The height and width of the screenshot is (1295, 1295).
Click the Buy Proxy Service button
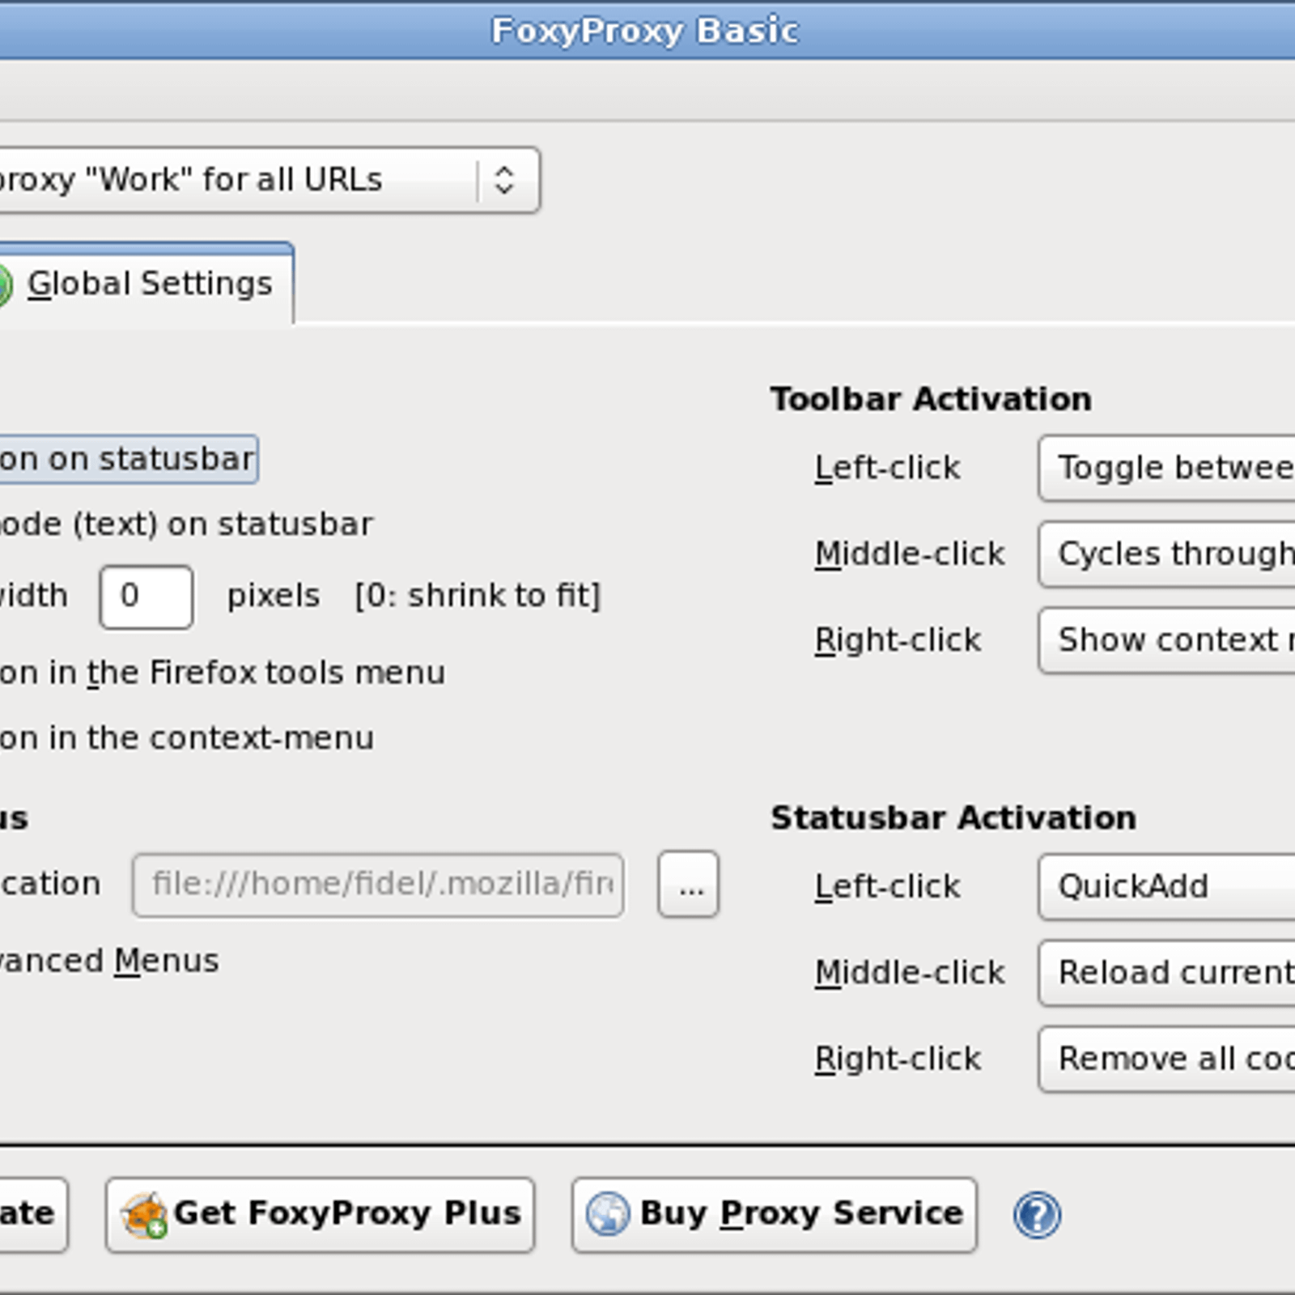(775, 1215)
